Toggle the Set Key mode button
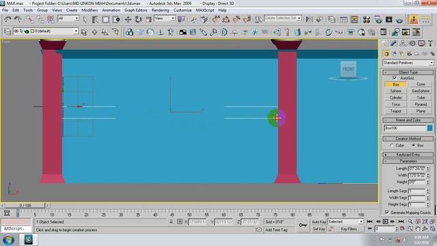This screenshot has height=246, width=437. (319, 229)
